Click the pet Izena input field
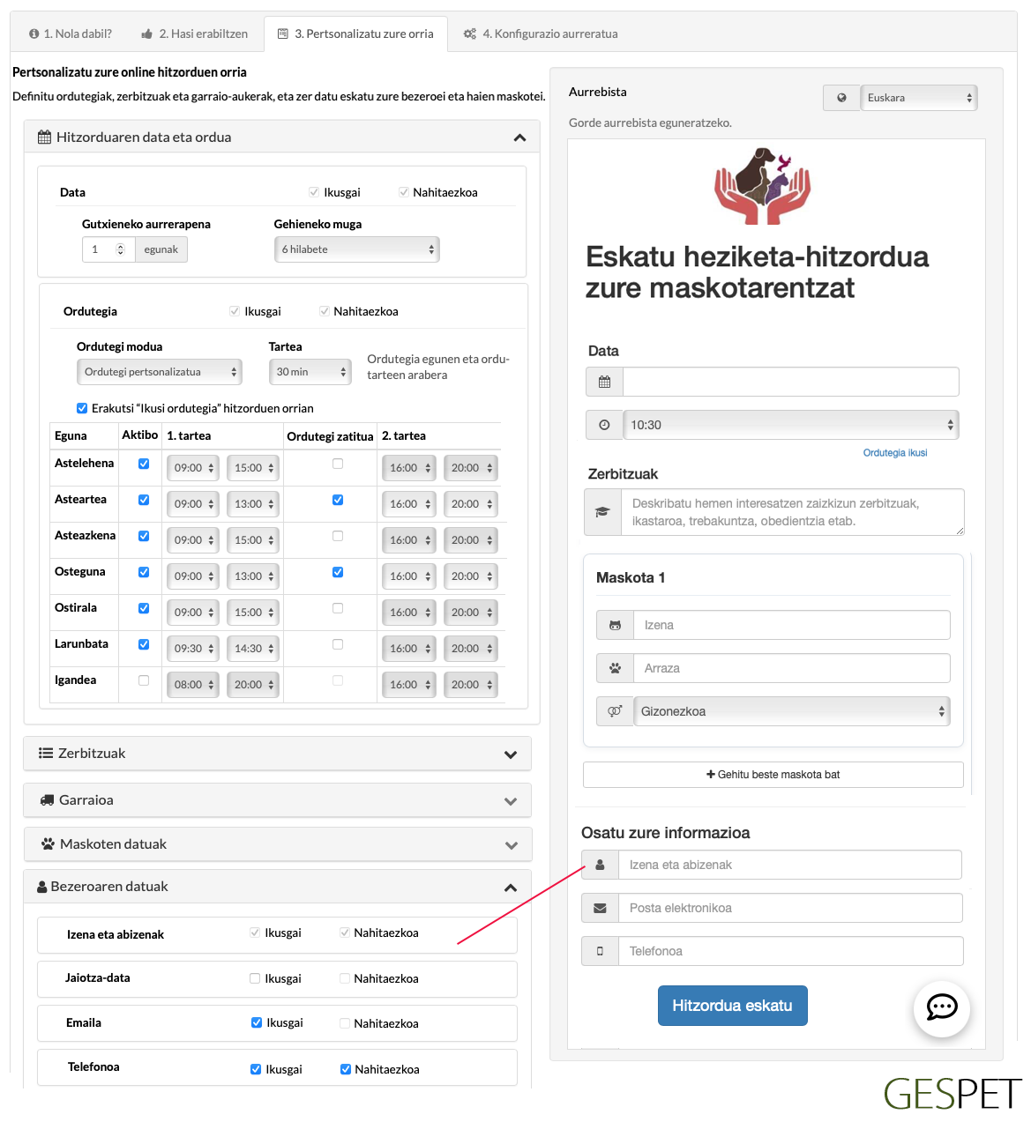1031x1122 pixels. 792,625
